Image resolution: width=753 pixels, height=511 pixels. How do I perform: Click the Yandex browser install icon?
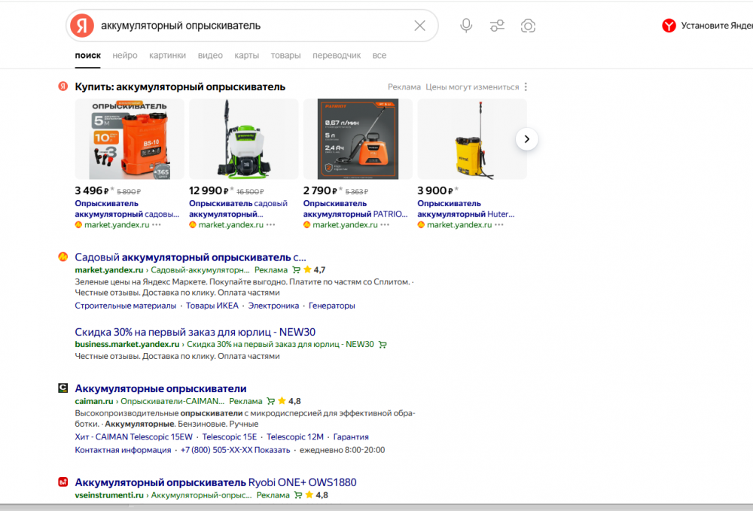point(669,26)
